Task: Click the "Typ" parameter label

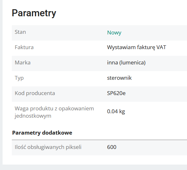Action: pyautogui.click(x=19, y=78)
